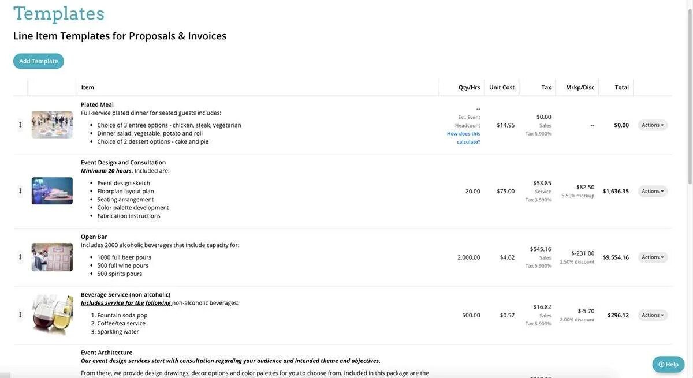Click the Unit Cost column header

pos(502,88)
